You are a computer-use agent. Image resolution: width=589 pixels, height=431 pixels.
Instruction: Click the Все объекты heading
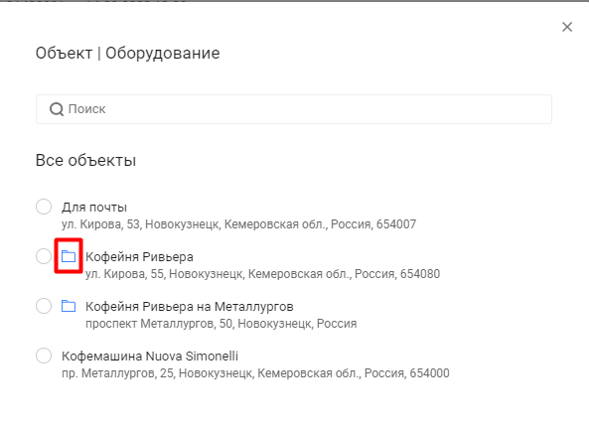point(85,160)
